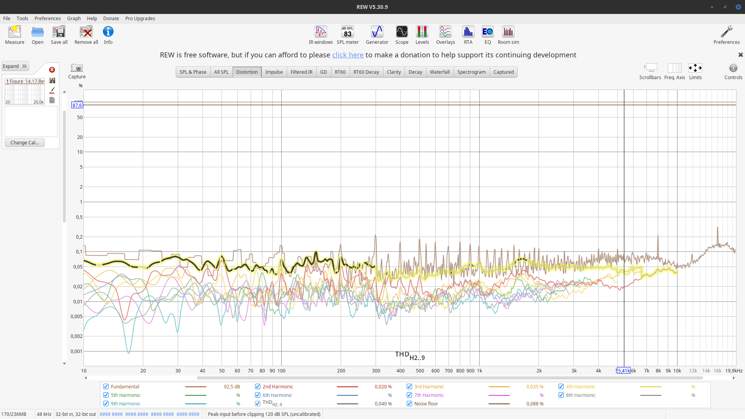Open the RTA analyzer
The width and height of the screenshot is (745, 419).
pyautogui.click(x=468, y=35)
